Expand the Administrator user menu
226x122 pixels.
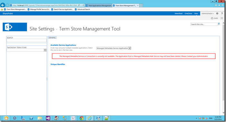208,13
